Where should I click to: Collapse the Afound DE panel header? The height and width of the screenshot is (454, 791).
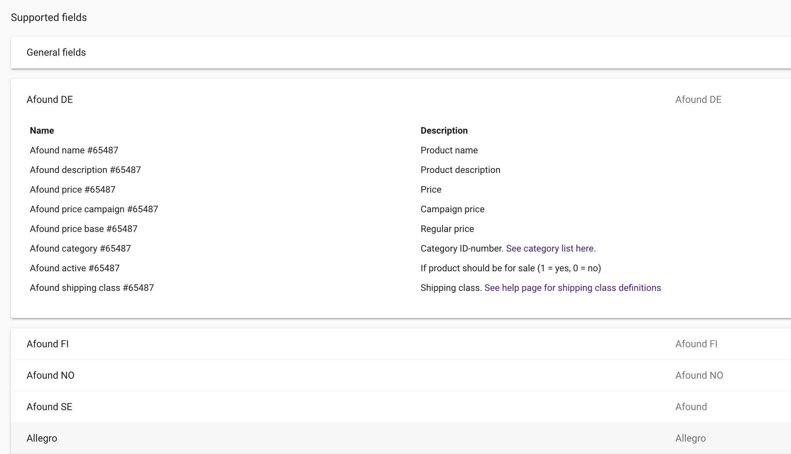[x=401, y=100]
